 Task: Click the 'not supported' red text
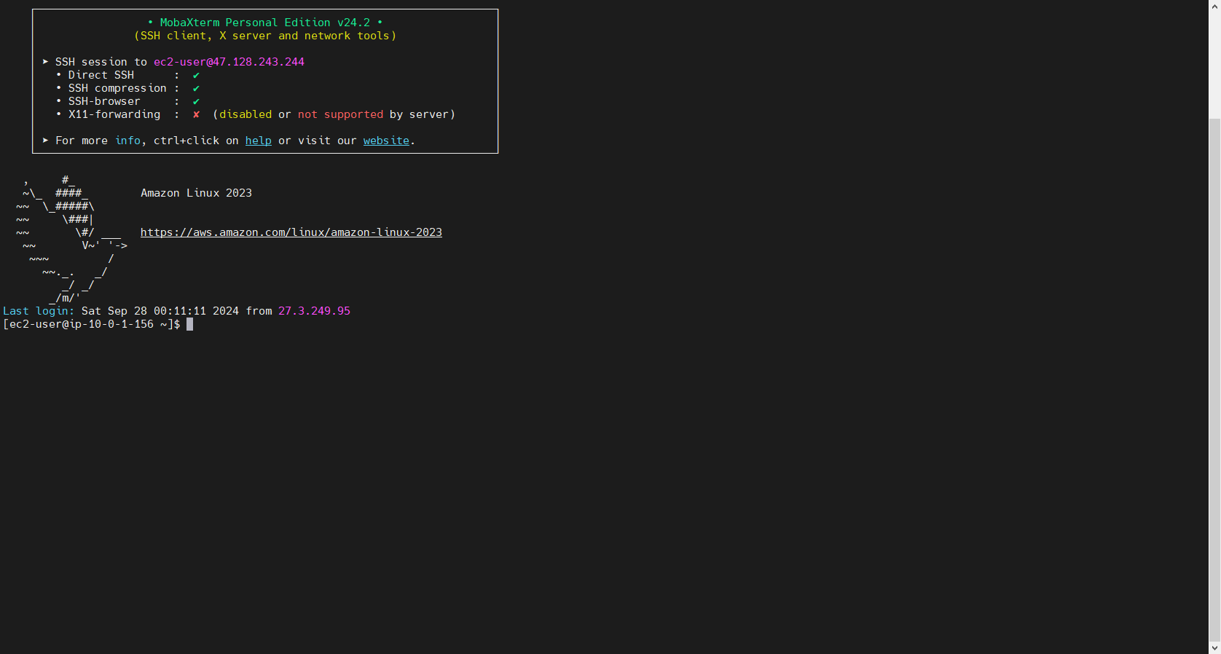coord(340,114)
